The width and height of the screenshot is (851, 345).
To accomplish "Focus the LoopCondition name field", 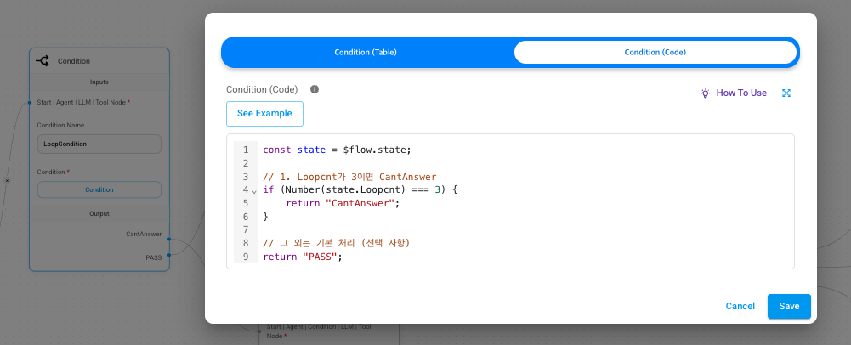I will (99, 144).
